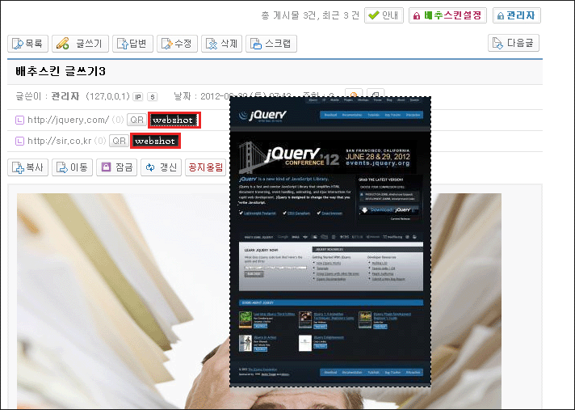The height and width of the screenshot is (410, 575).
Task: Go to 다음글 next post
Action: pyautogui.click(x=514, y=43)
